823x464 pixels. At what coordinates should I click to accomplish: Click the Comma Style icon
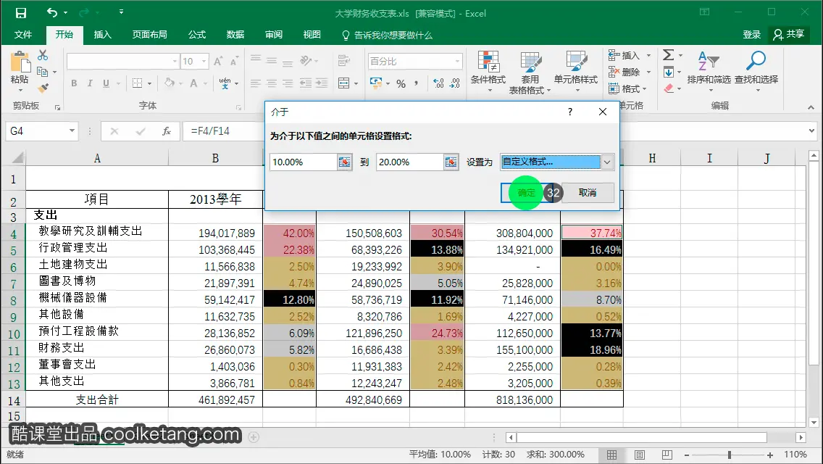coord(417,83)
